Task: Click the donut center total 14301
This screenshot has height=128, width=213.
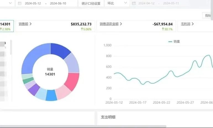Action: click(x=50, y=74)
